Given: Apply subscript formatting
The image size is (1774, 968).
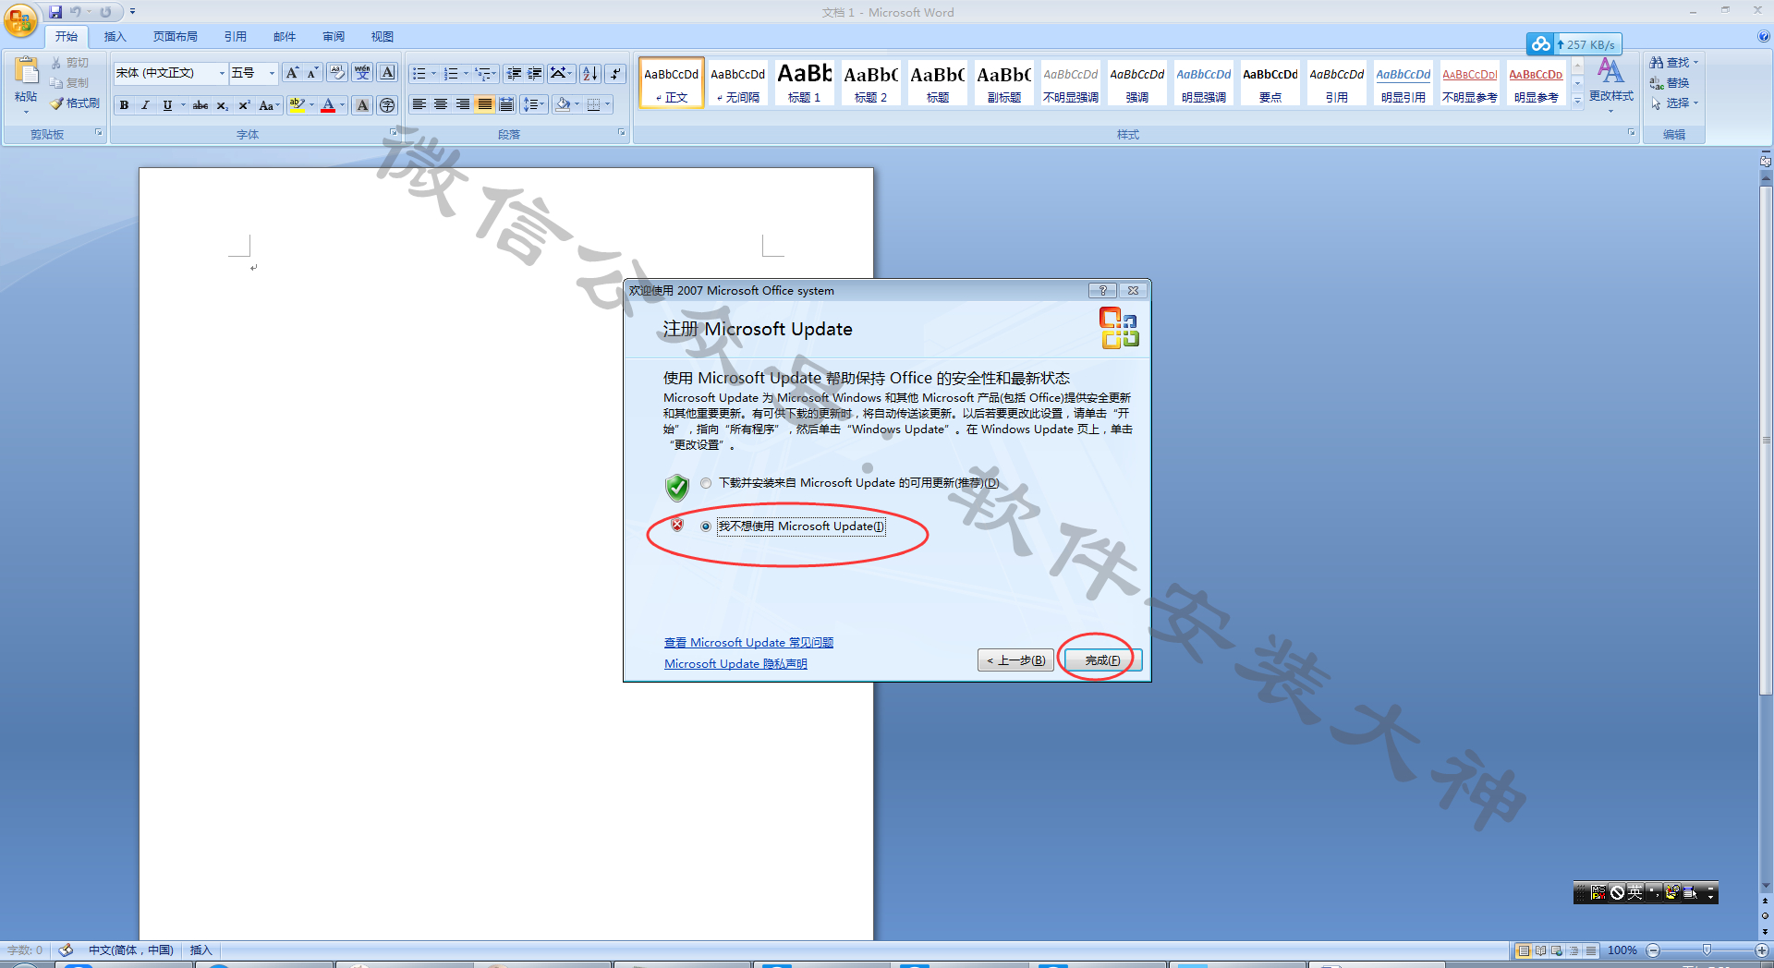Looking at the screenshot, I should pos(222,105).
